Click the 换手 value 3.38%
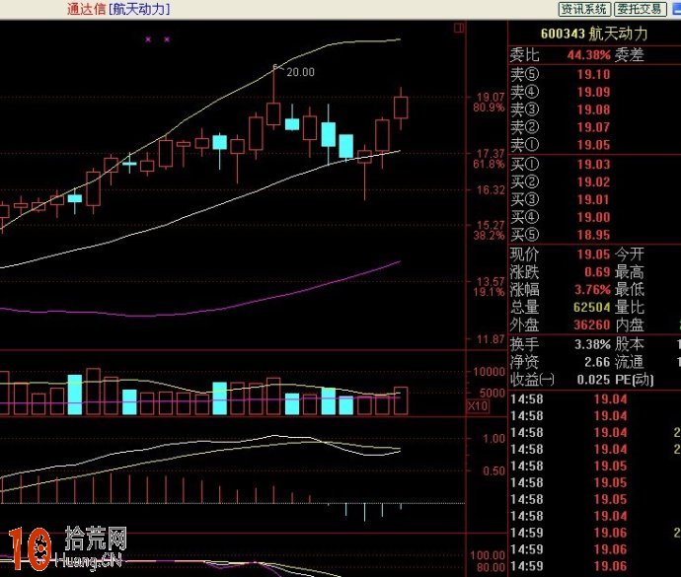This screenshot has width=681, height=577. pos(592,345)
